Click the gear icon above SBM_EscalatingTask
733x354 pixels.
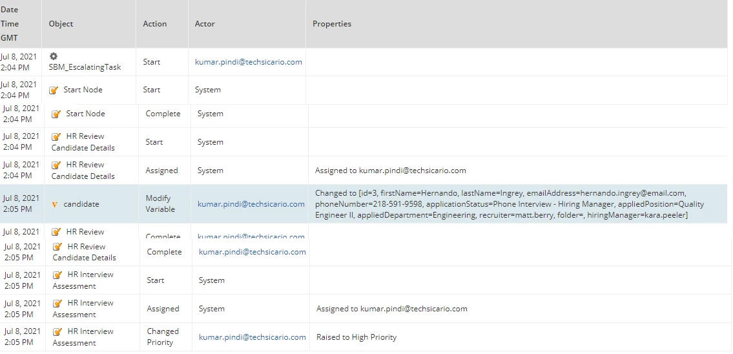54,56
